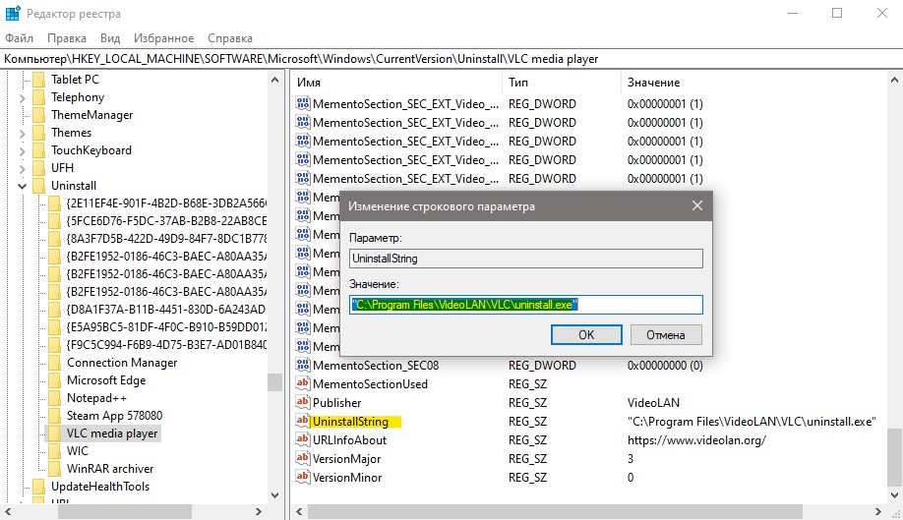The height and width of the screenshot is (520, 903).
Task: Click the values list horizontal scrollbar thumb
Action: (555, 511)
